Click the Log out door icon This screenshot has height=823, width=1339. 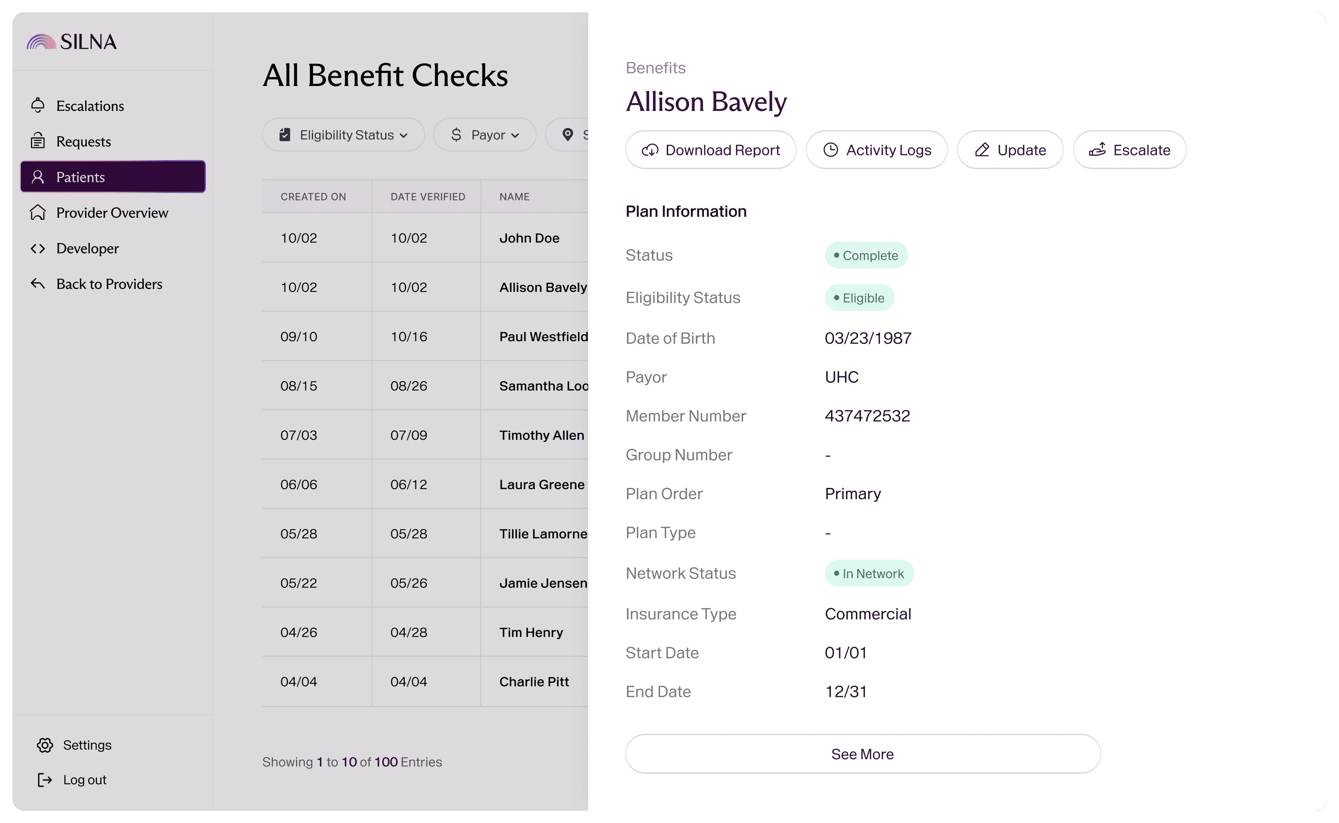click(x=45, y=779)
